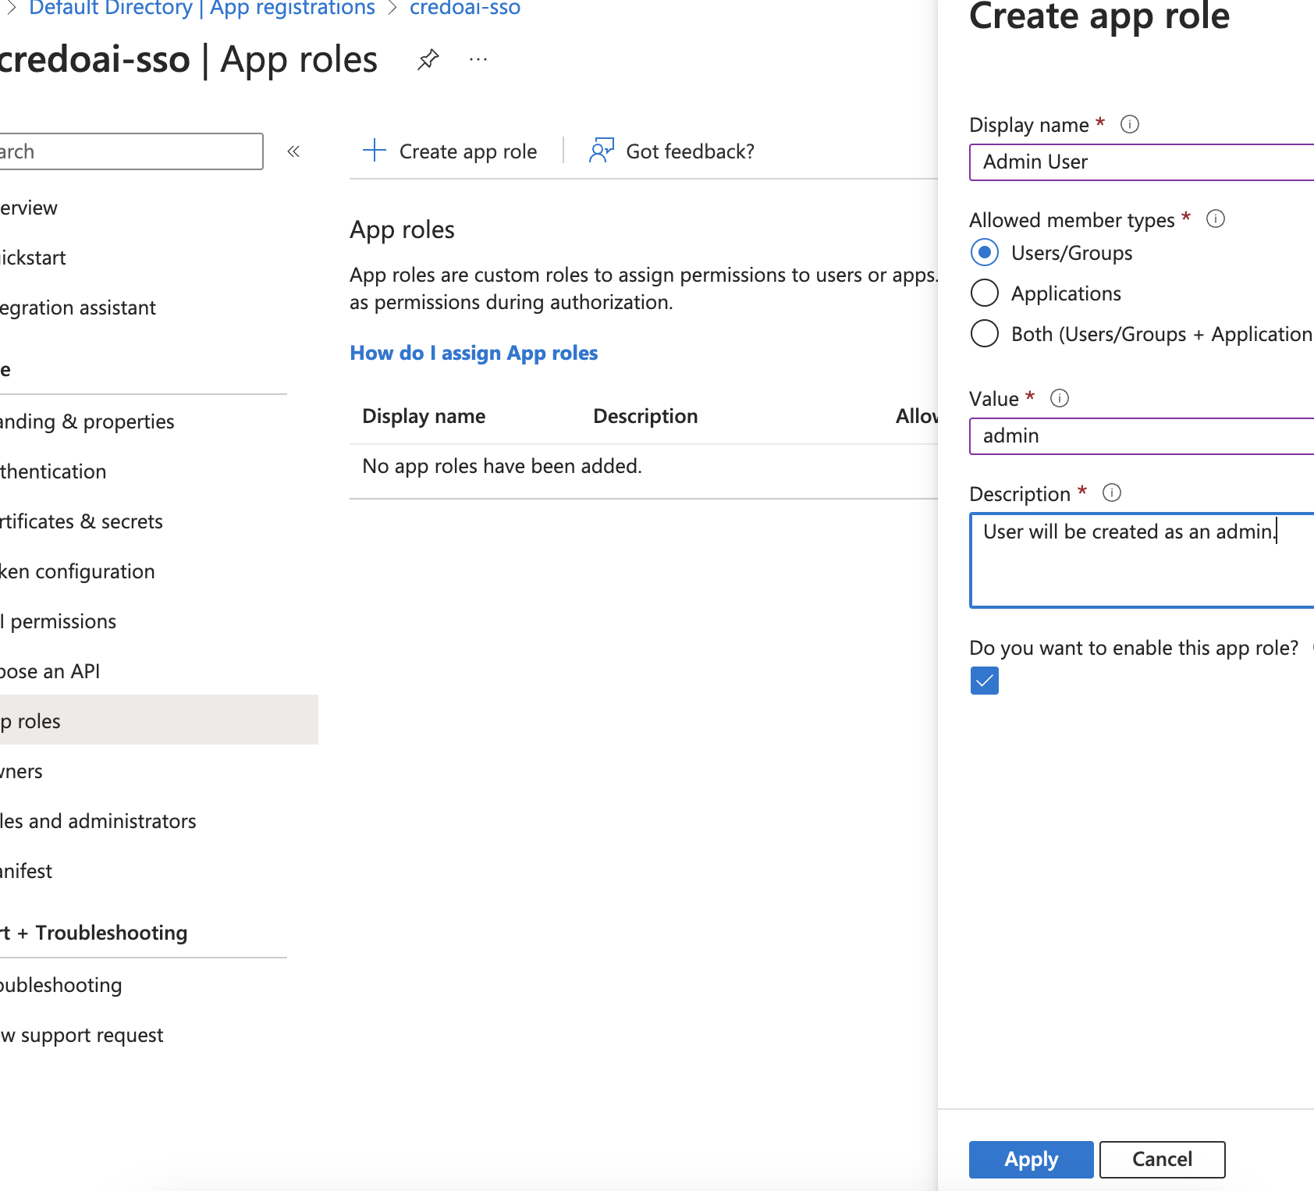The width and height of the screenshot is (1314, 1191).
Task: Select Applications member type
Action: 985,293
